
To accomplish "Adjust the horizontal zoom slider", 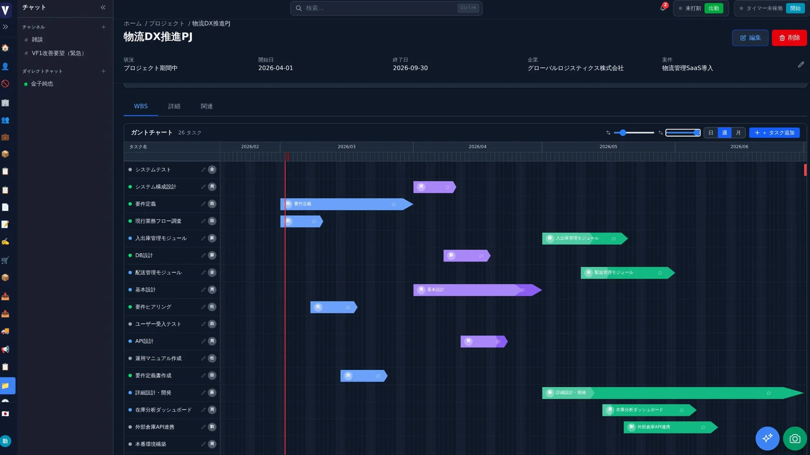I will (x=623, y=132).
